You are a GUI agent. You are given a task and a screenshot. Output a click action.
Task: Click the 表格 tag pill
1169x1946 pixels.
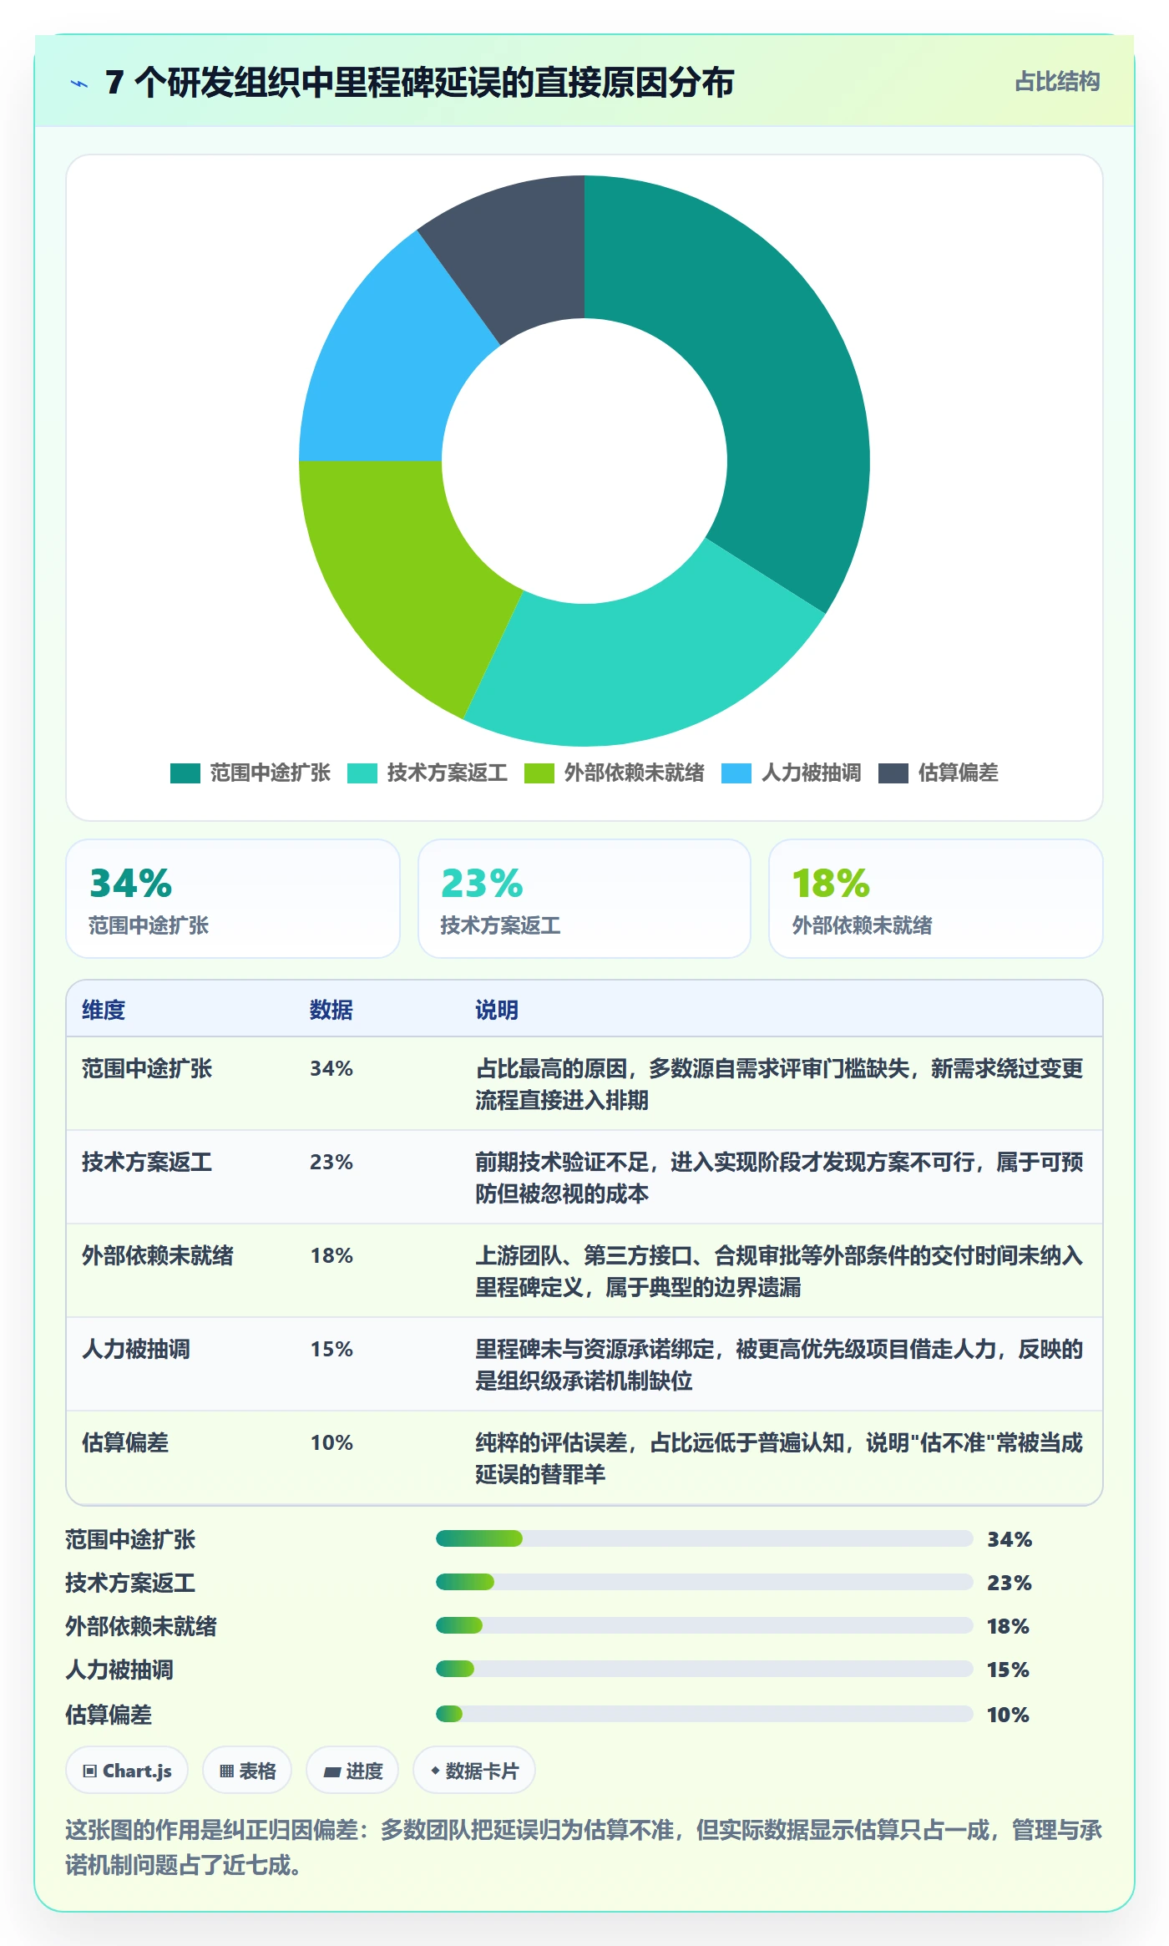247,1771
